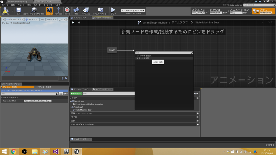Click the アニムグラフ breadcrumb

tap(180, 23)
